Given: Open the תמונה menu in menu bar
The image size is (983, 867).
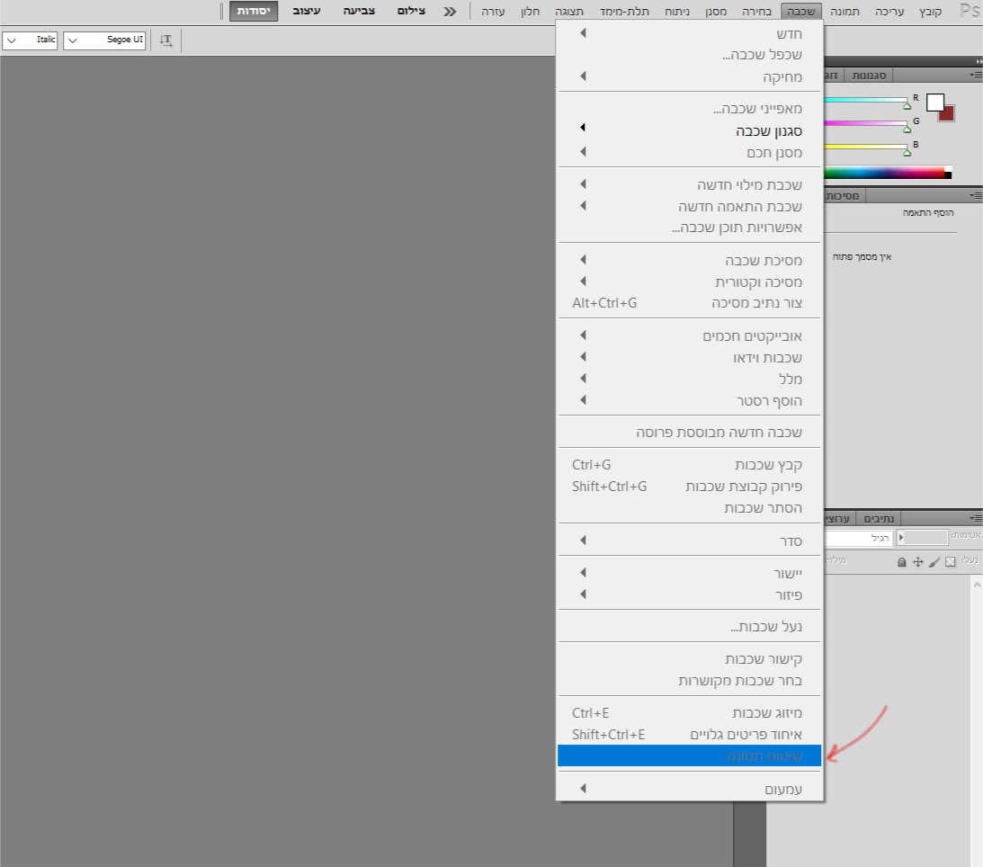Looking at the screenshot, I should pyautogui.click(x=845, y=12).
